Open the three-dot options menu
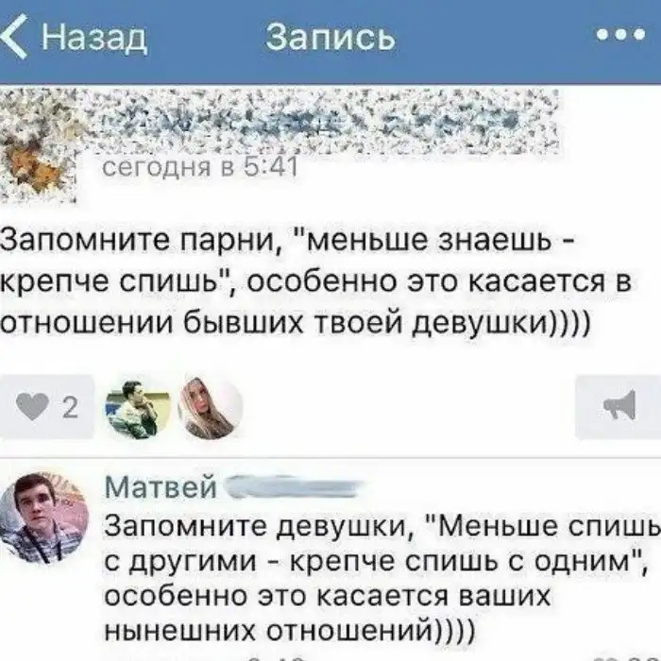 tap(620, 35)
